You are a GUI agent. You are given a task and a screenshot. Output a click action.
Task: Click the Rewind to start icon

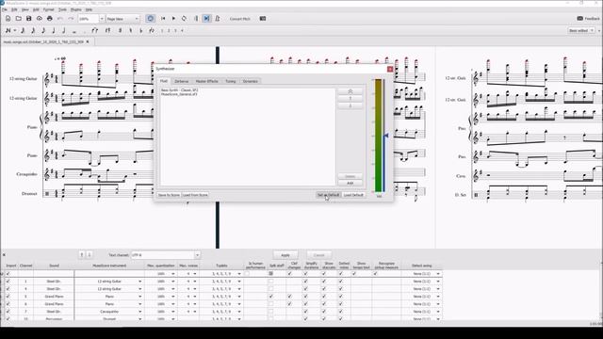point(163,19)
